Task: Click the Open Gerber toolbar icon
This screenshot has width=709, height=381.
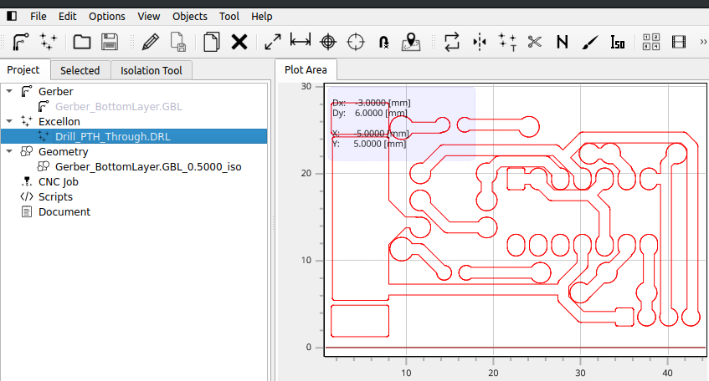Action: click(x=20, y=42)
